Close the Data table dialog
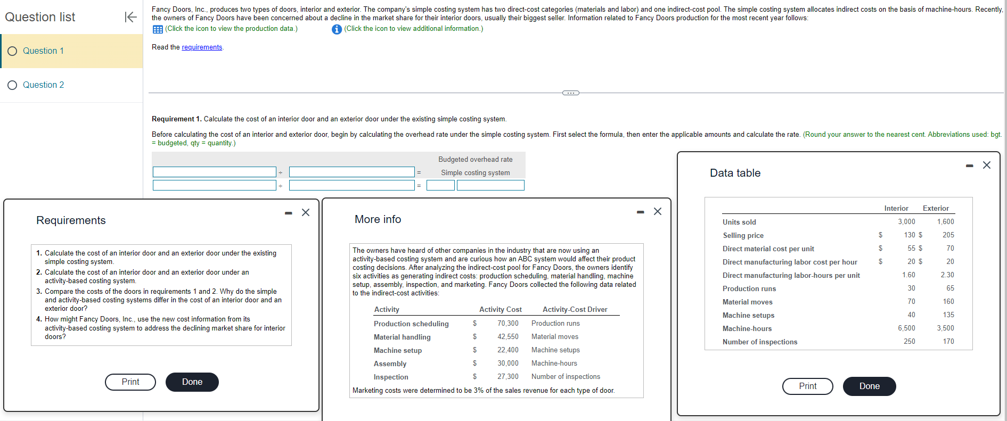This screenshot has width=1007, height=421. (987, 165)
